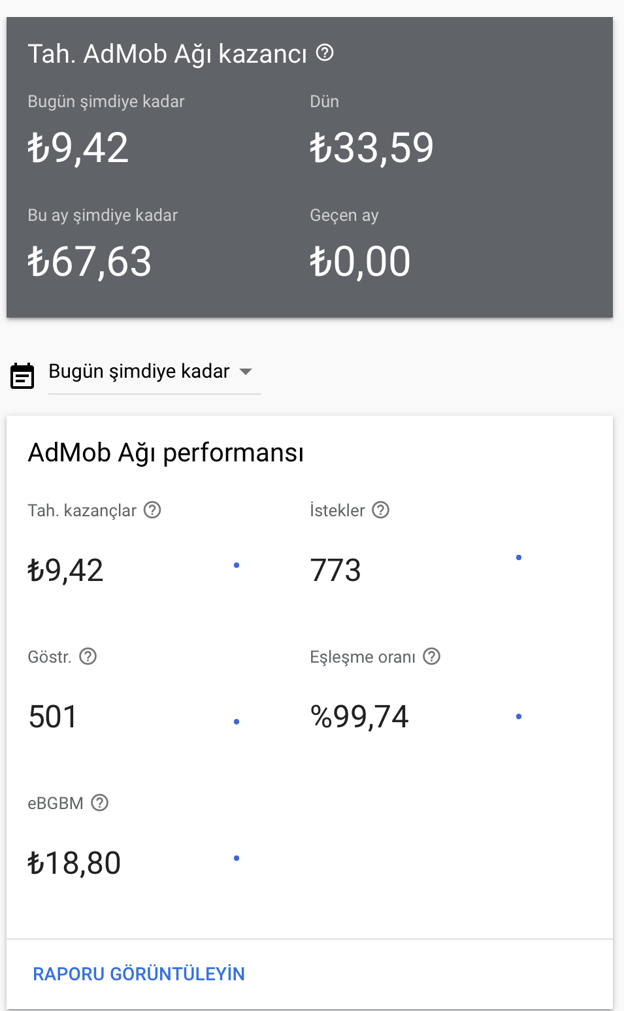Screen dimensions: 624x1011
Task: Select last month's ₺0,00 earnings figure
Action: [360, 261]
